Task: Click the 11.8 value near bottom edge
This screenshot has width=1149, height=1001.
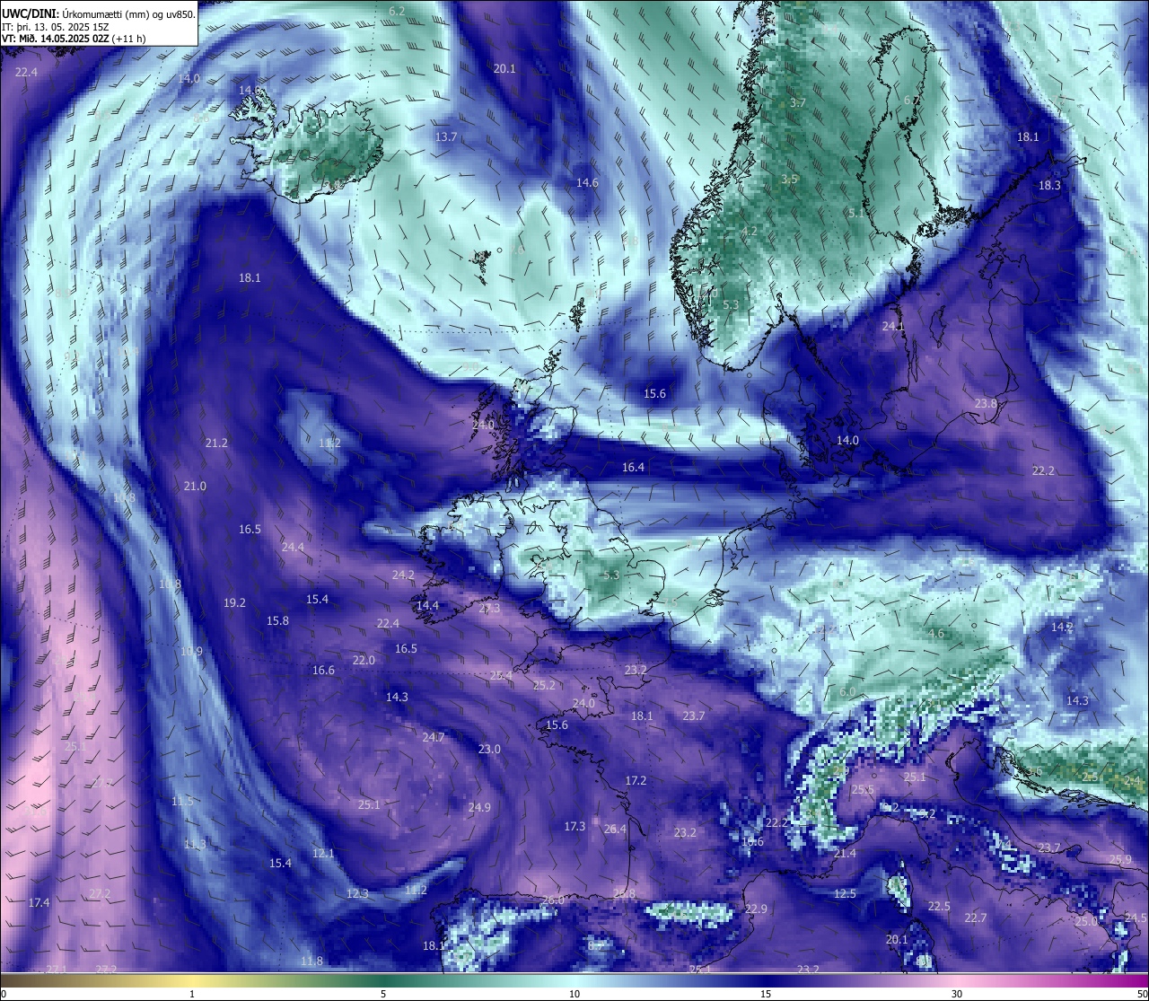Action: tap(311, 961)
